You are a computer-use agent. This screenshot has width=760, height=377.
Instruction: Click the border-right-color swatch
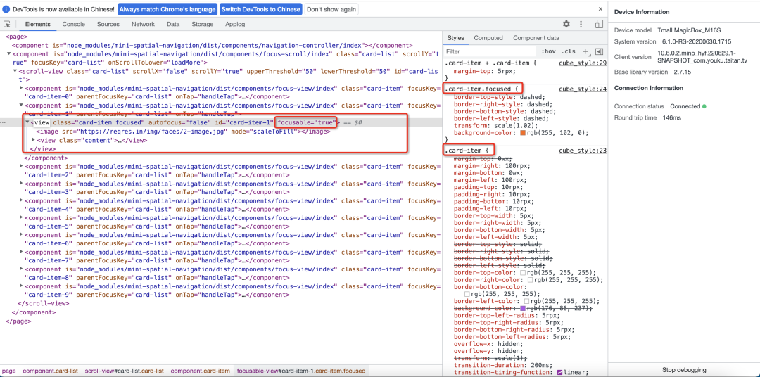(x=531, y=280)
